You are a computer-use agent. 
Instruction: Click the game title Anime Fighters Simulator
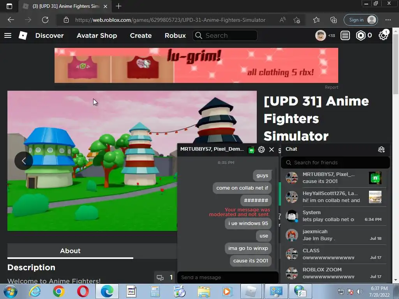(316, 119)
